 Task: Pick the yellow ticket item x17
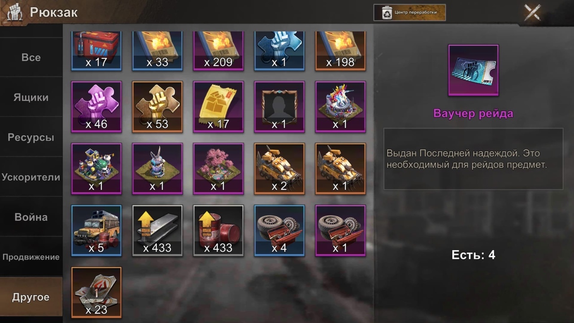[x=218, y=107]
